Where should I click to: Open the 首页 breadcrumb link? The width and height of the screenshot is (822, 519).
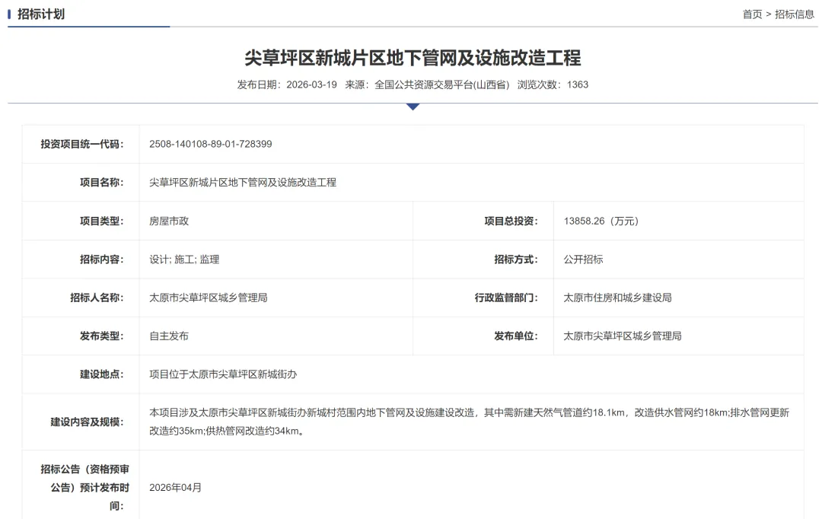(752, 14)
